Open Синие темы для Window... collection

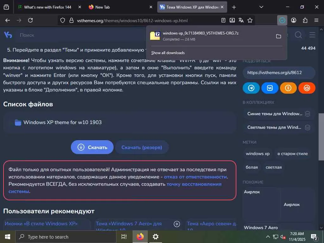click(279, 114)
